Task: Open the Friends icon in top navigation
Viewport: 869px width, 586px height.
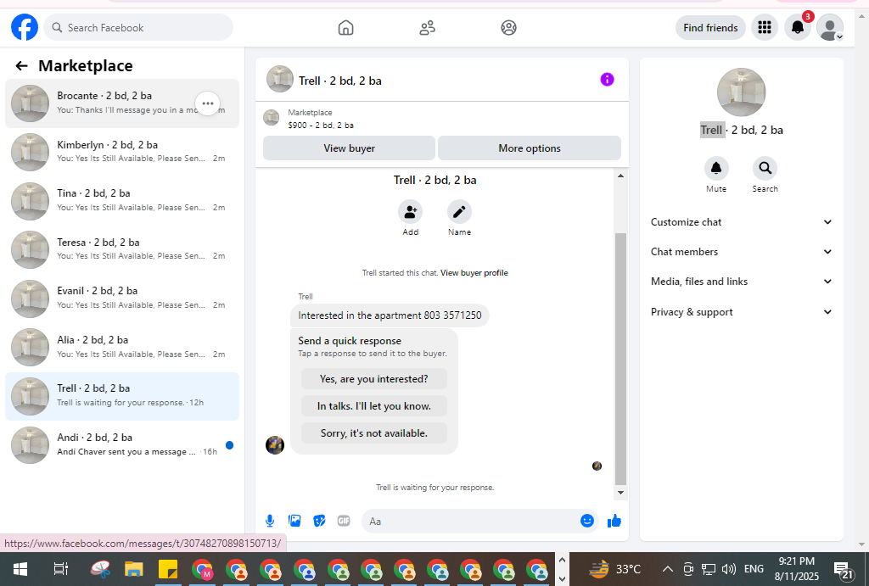Action: (x=428, y=28)
